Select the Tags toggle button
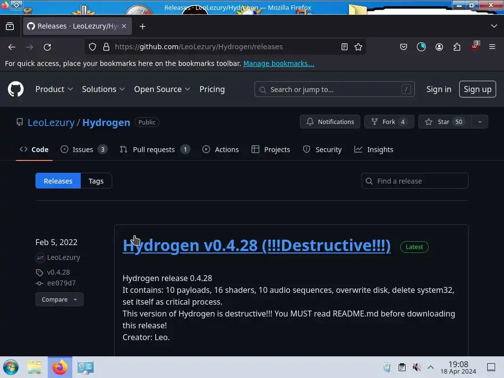This screenshot has width=504, height=378. click(96, 181)
